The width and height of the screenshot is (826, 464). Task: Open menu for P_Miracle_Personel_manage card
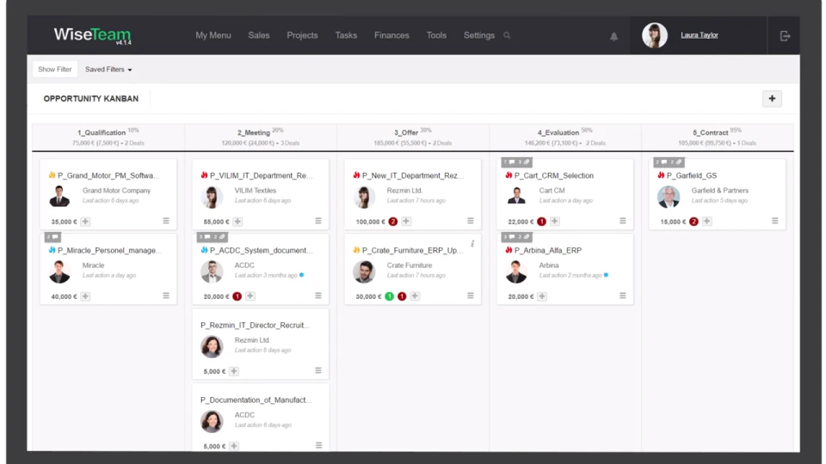(x=166, y=296)
